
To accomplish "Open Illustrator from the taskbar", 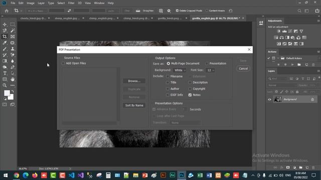I will point(163,175).
